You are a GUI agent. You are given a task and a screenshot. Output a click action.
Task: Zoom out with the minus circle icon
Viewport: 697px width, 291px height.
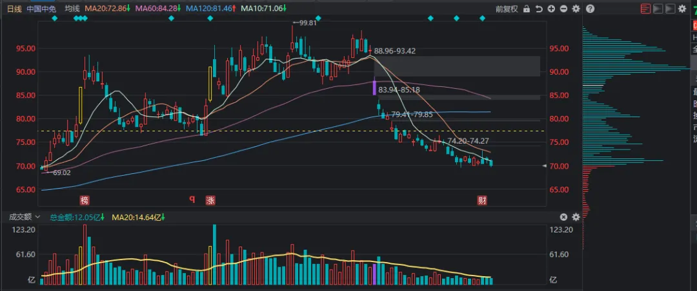[x=563, y=9]
